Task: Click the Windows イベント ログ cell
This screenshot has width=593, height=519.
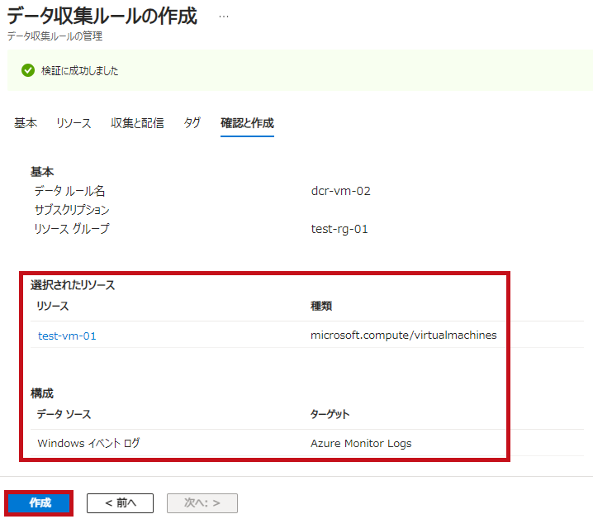Action: 89,443
